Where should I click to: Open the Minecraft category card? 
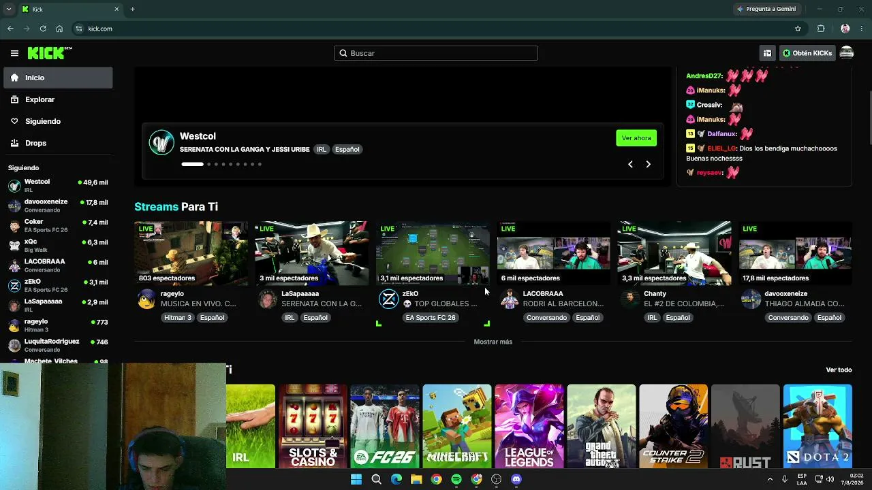457,426
